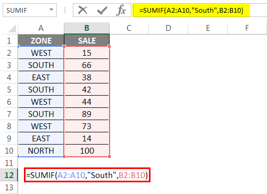The height and width of the screenshot is (194, 267).
Task: Select row 8 header
Action: point(9,126)
